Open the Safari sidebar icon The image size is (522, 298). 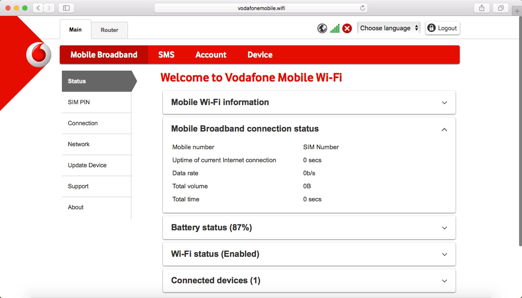point(66,7)
